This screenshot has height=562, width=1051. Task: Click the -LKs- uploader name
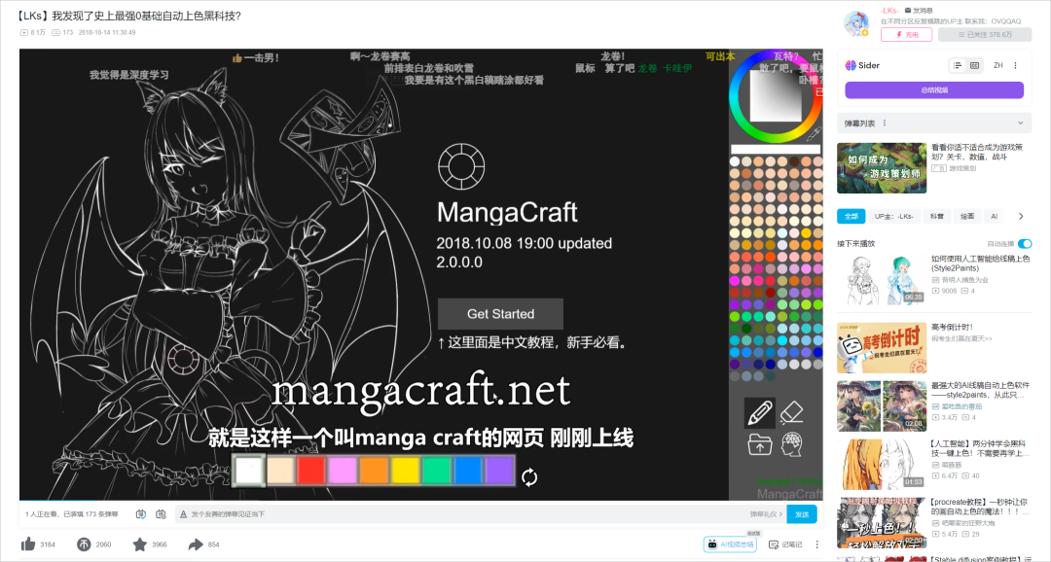tap(889, 11)
